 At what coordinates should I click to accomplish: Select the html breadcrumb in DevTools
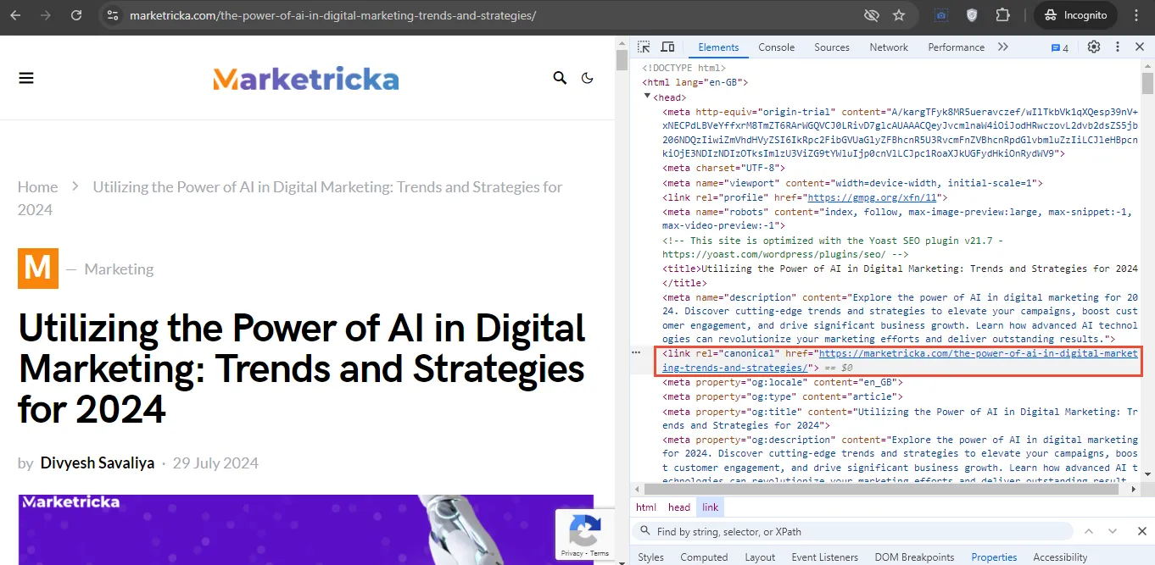pos(646,507)
